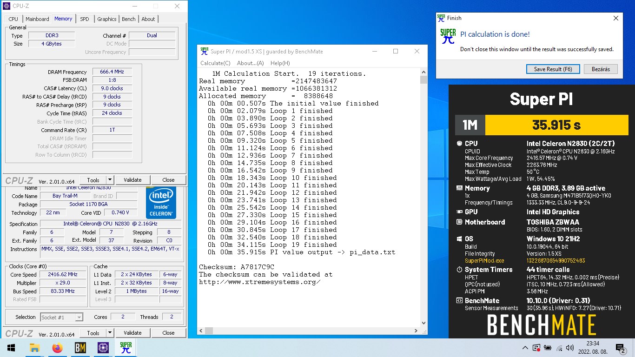
Task: Click Tools button in lower CPU-Z window
Action: tap(93, 333)
